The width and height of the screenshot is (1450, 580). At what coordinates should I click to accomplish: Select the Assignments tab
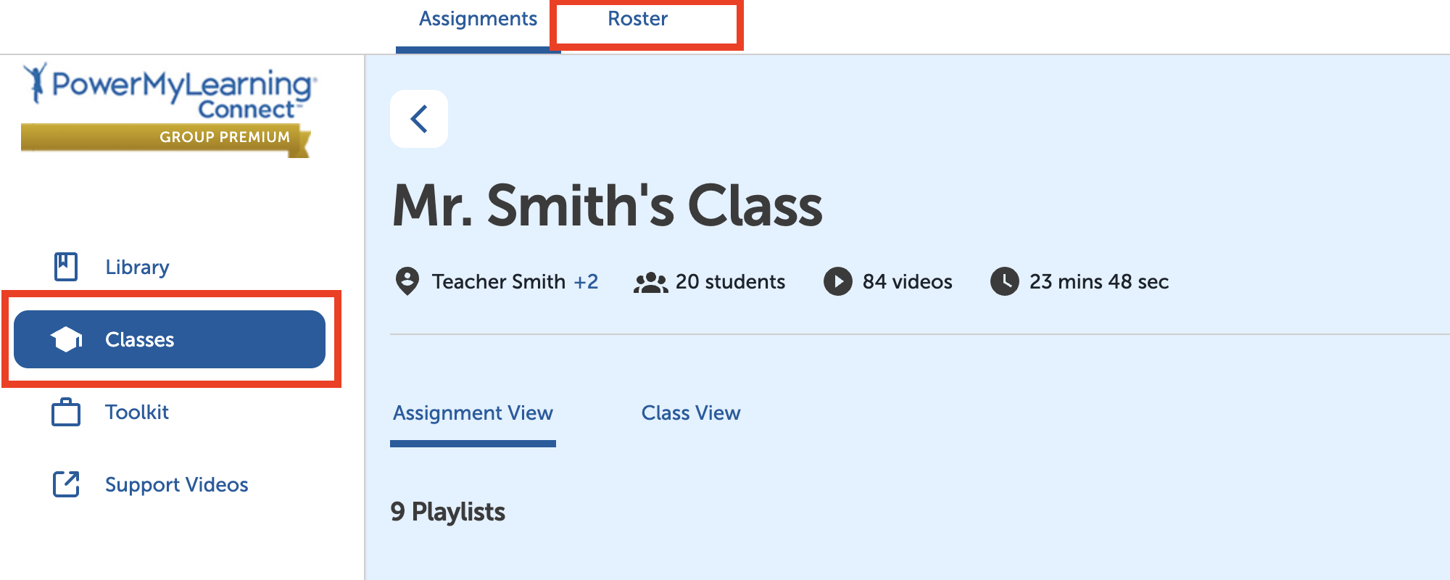tap(478, 19)
